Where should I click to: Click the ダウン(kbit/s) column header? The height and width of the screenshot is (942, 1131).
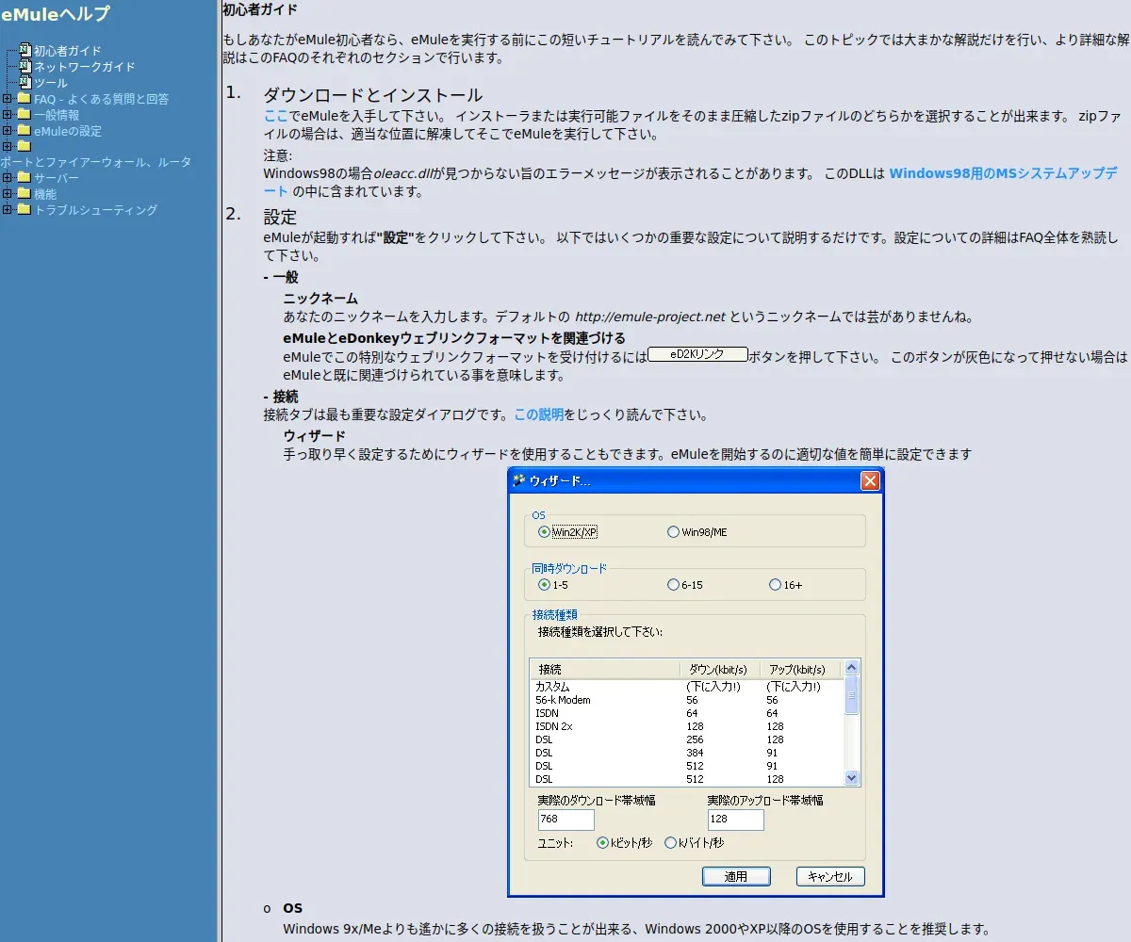click(719, 669)
